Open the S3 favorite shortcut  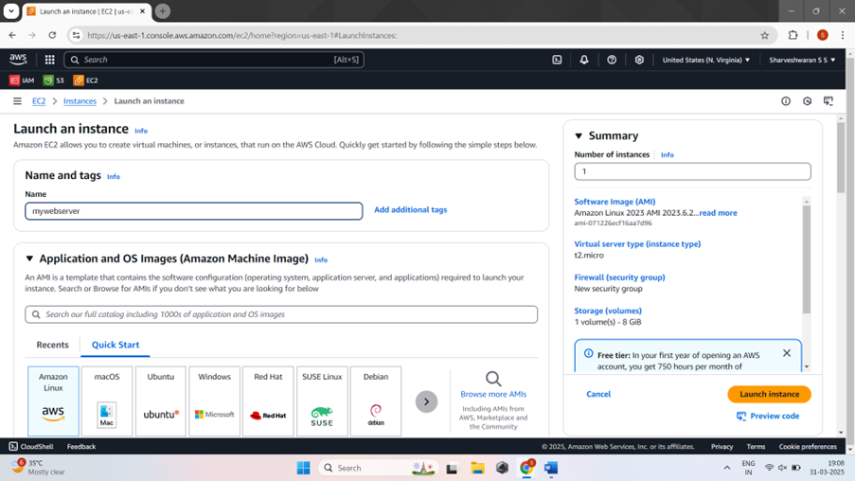[x=53, y=80]
